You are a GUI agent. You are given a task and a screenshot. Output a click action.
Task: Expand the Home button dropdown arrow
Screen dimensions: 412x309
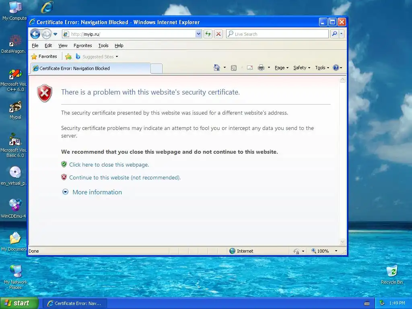tap(225, 68)
